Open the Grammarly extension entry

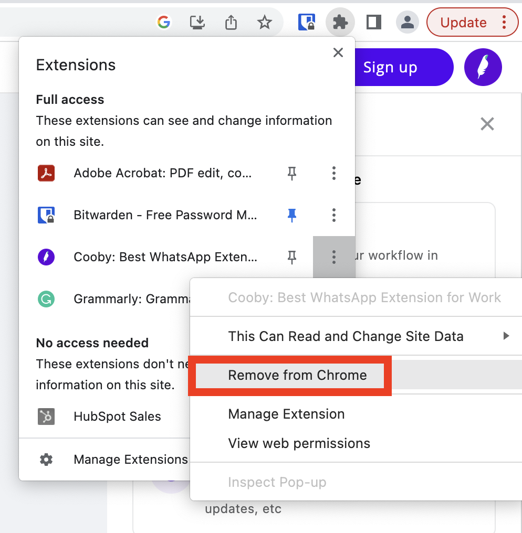click(x=132, y=299)
